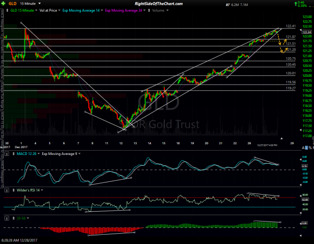This screenshot has height=244, width=314.
Task: Click the 8:28:28 AM 12/28/2017 timestamp
Action: [x=20, y=240]
